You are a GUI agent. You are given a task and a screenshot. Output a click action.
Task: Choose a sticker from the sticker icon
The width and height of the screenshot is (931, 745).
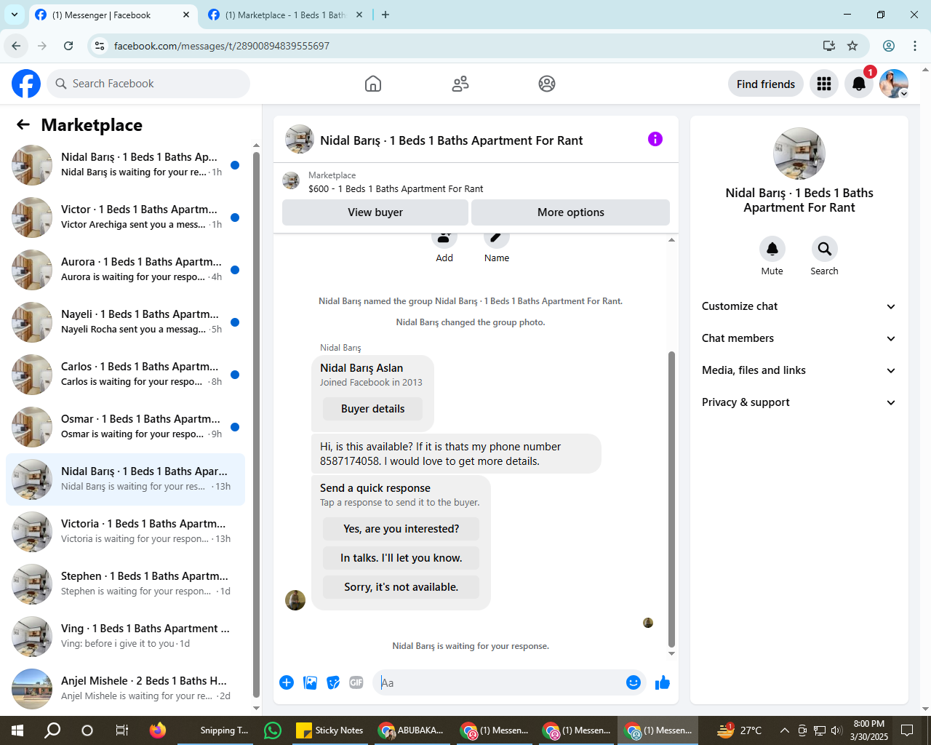[x=333, y=682]
